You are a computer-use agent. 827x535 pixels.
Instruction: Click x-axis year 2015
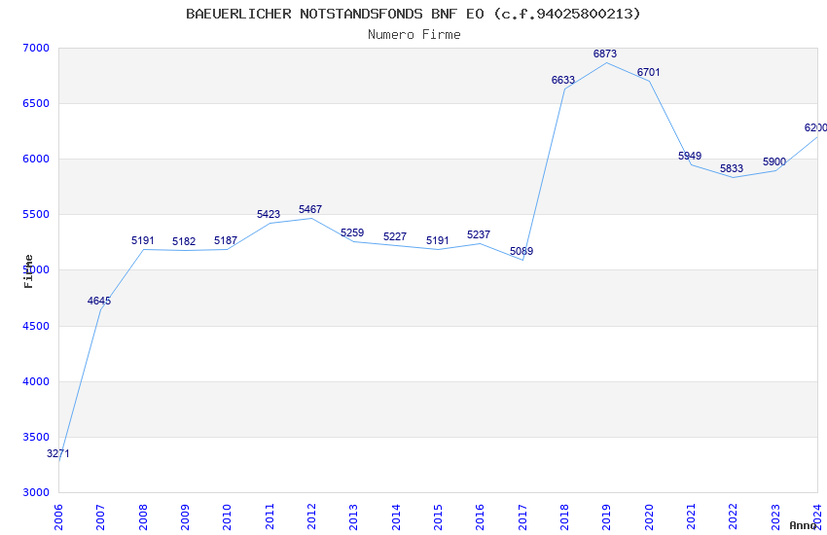(438, 517)
